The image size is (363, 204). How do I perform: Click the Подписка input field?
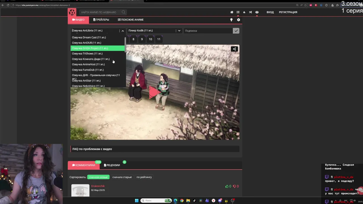208,31
